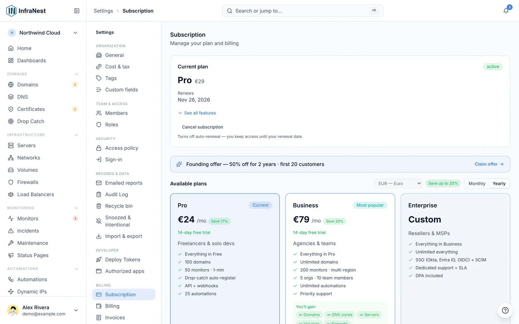Viewport: 519px width, 324px height.
Task: Click Claim offer link
Action: [x=489, y=164]
